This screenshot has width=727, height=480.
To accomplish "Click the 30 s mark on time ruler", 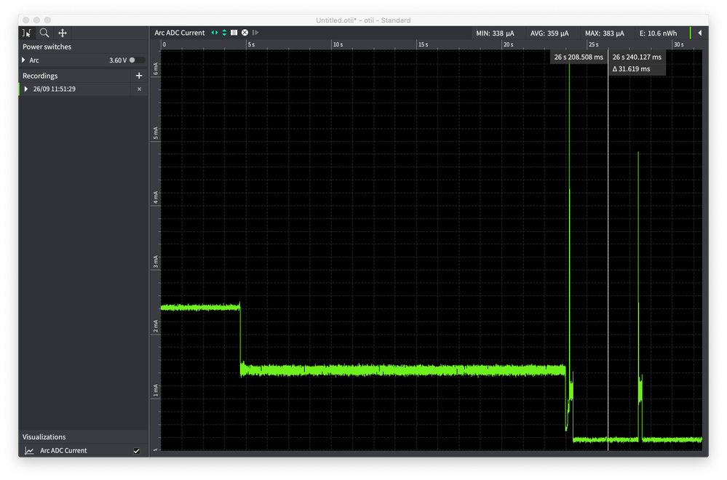I will [x=679, y=44].
